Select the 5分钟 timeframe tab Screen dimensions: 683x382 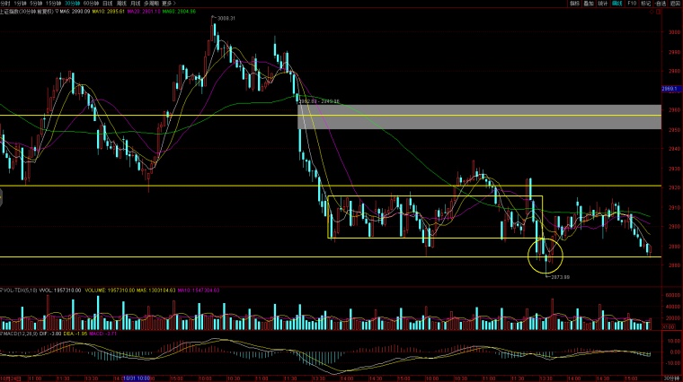[36, 3]
